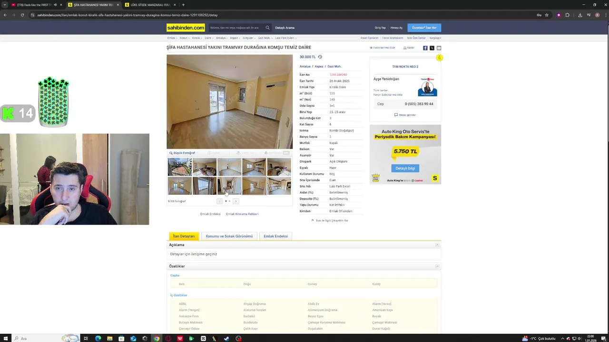Click Büyük Fotoğraf magnifier link

pyautogui.click(x=182, y=153)
